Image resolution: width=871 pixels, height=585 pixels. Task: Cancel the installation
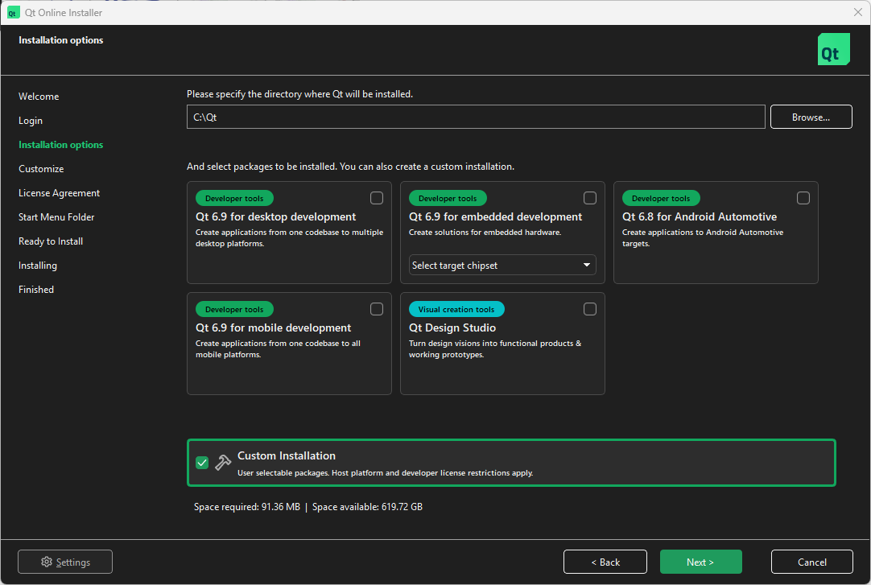(812, 562)
